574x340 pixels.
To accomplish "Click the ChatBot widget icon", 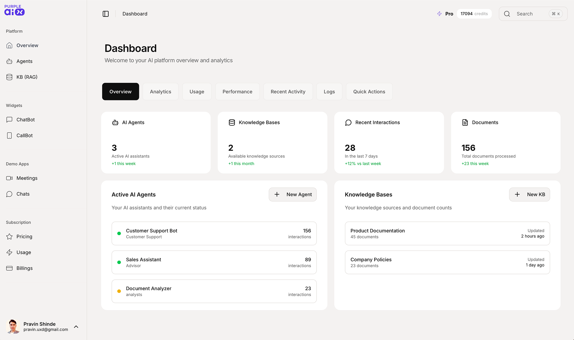I will [x=9, y=119].
